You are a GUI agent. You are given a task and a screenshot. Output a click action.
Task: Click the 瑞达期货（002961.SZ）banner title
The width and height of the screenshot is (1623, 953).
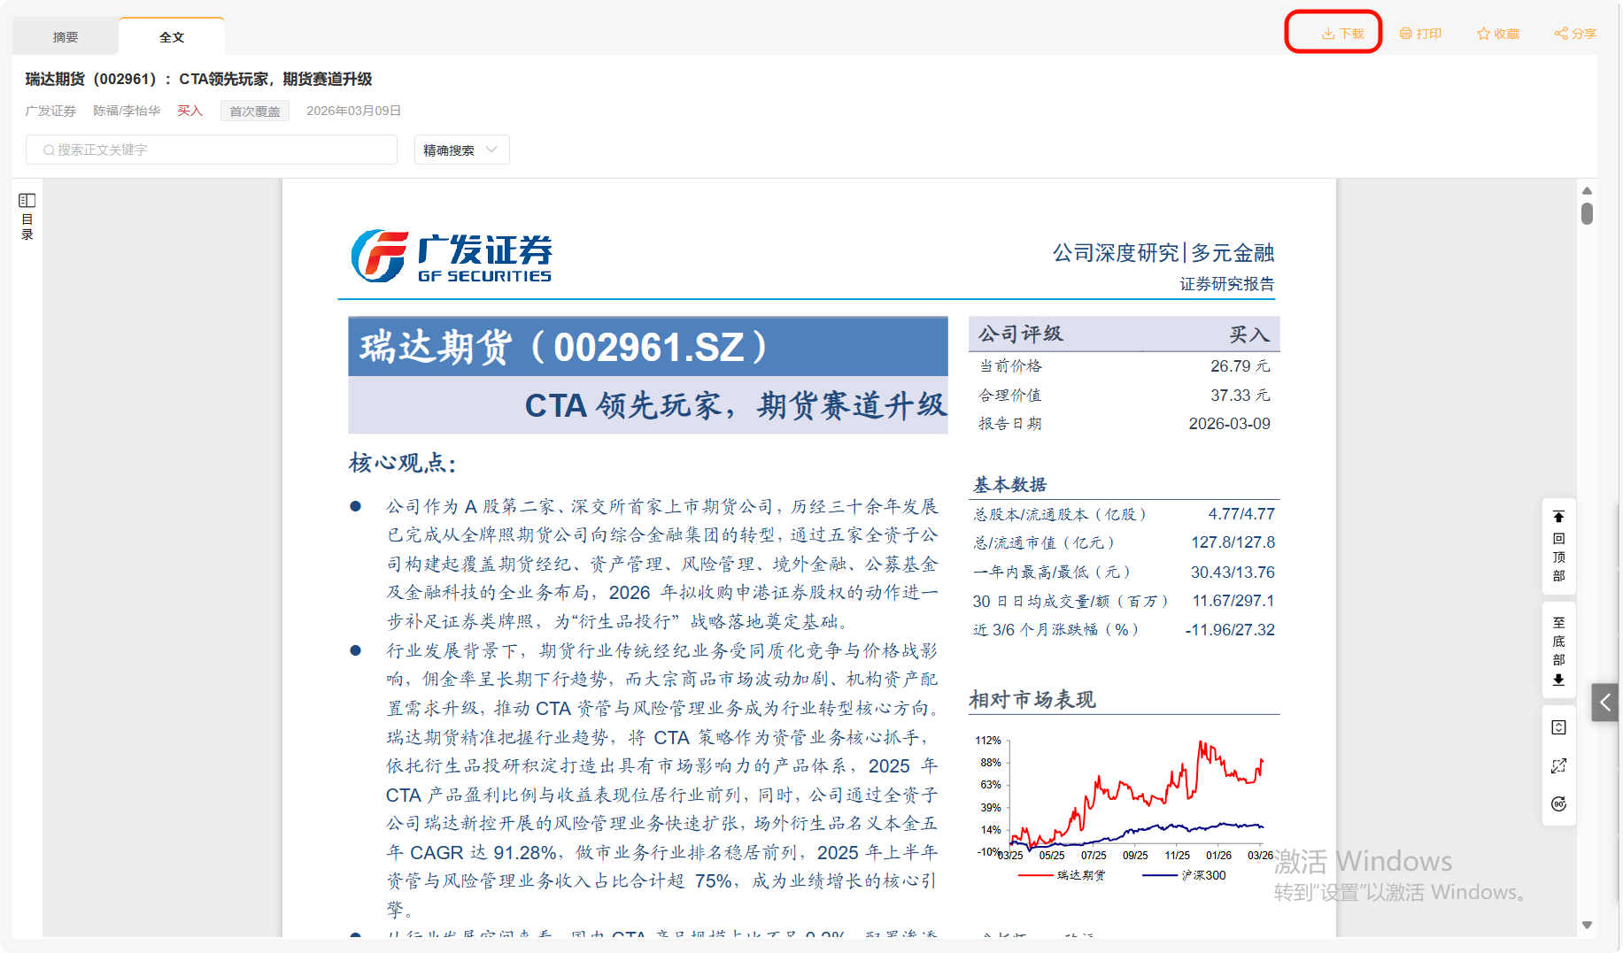point(565,347)
